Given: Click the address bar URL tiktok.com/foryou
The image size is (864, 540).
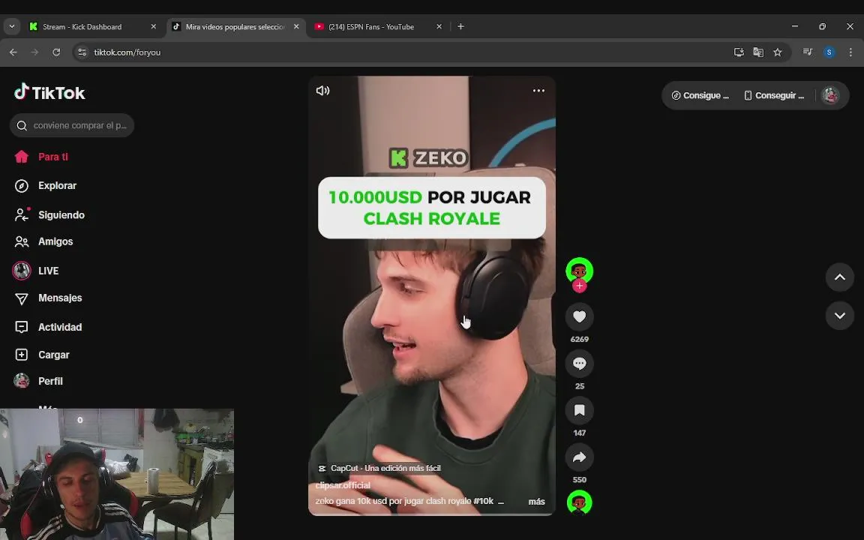Looking at the screenshot, I should 127,52.
